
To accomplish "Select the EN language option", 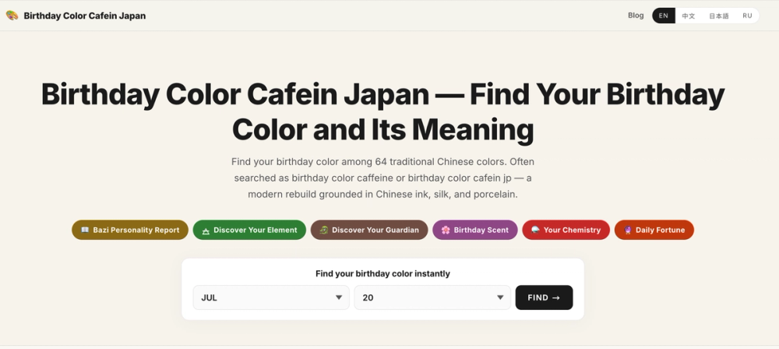I will [x=663, y=16].
